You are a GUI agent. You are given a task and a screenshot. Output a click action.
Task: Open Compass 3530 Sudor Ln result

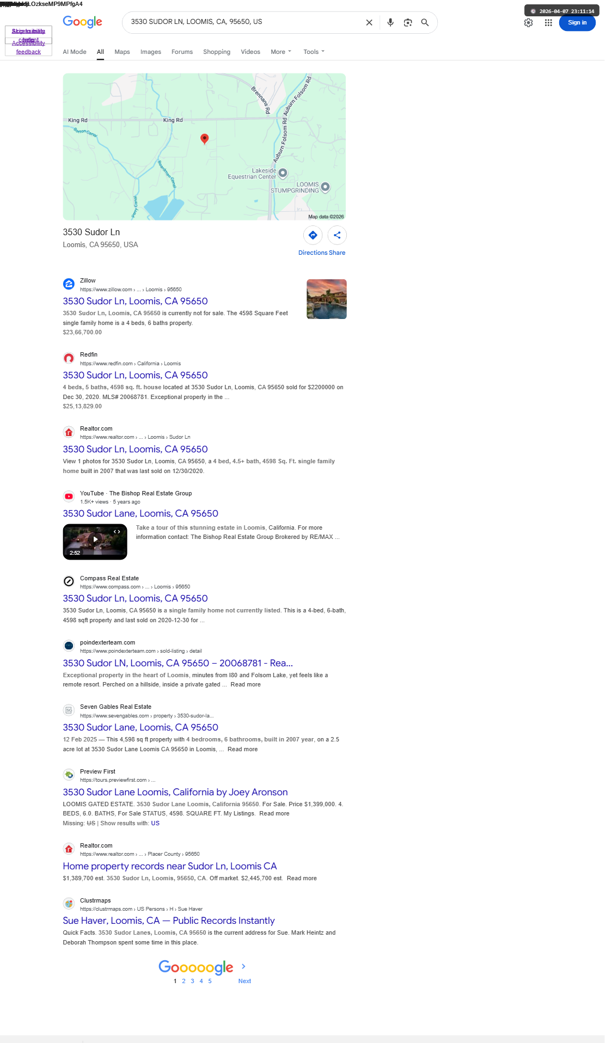[135, 598]
